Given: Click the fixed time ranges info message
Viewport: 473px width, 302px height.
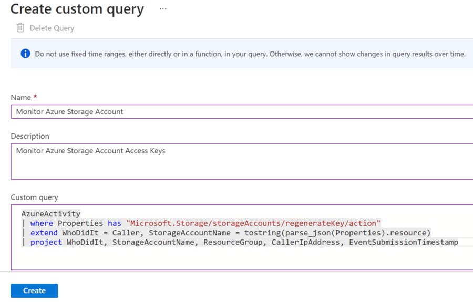Looking at the screenshot, I should pos(250,54).
